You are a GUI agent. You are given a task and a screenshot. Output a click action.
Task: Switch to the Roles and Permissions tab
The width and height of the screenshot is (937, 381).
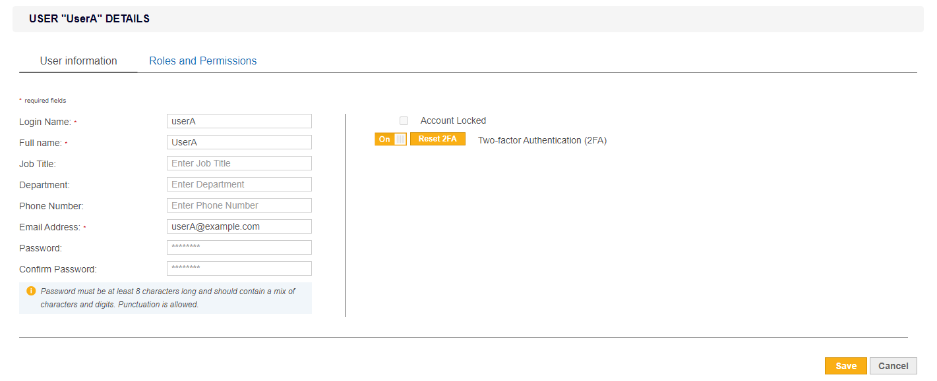[x=202, y=60]
